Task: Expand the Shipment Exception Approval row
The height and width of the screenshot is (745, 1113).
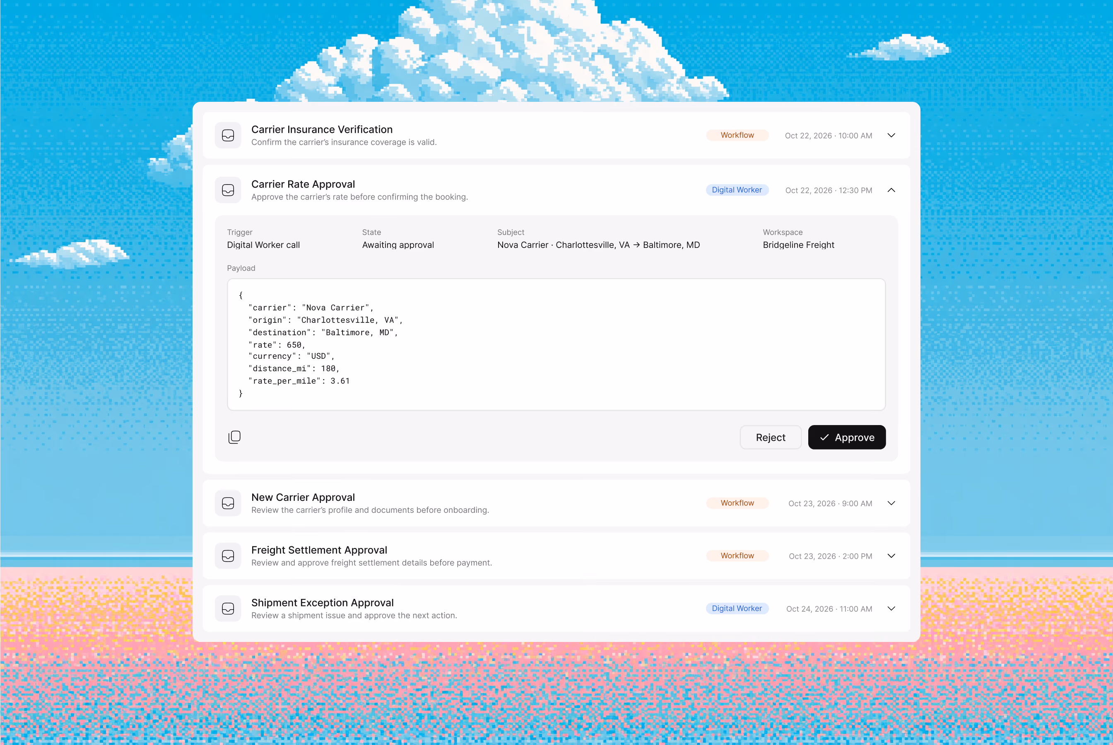Action: (x=891, y=609)
